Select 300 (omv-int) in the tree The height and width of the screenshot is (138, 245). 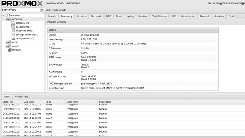(x=23, y=23)
